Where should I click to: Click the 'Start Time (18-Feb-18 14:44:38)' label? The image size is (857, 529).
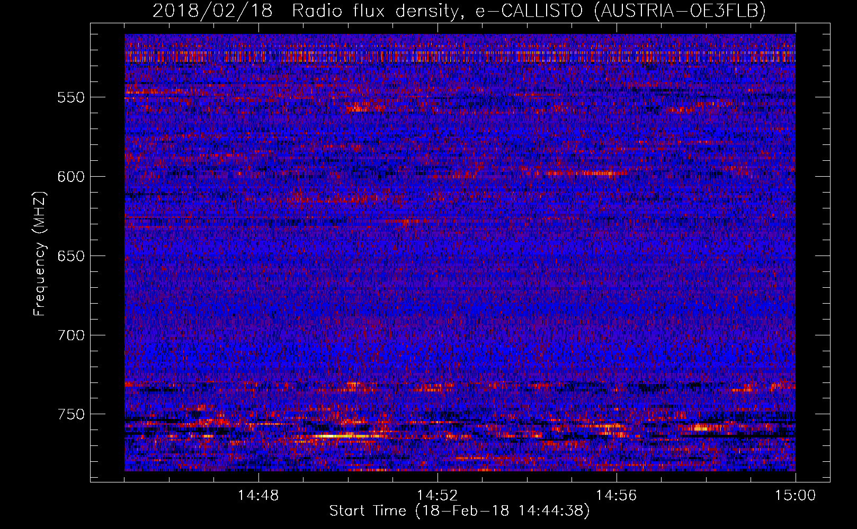pyautogui.click(x=459, y=511)
